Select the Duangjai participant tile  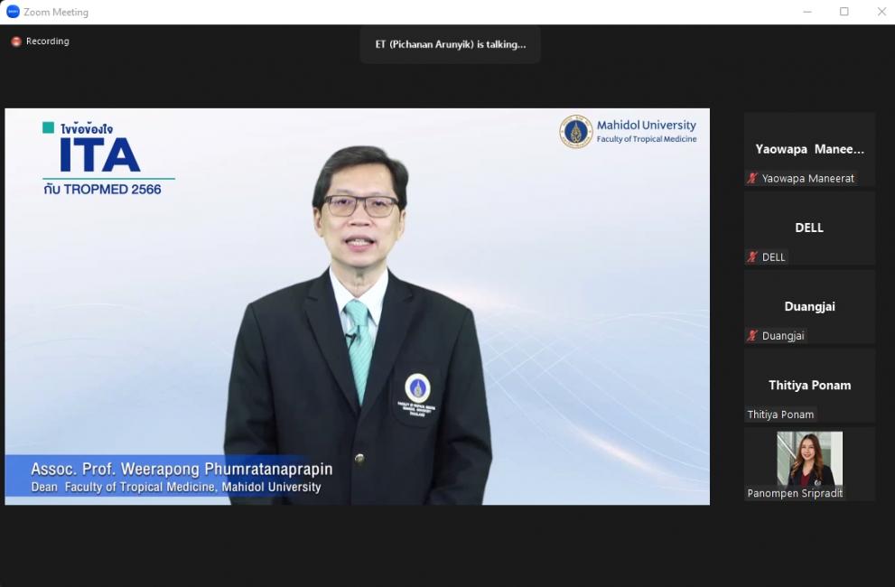pos(809,307)
